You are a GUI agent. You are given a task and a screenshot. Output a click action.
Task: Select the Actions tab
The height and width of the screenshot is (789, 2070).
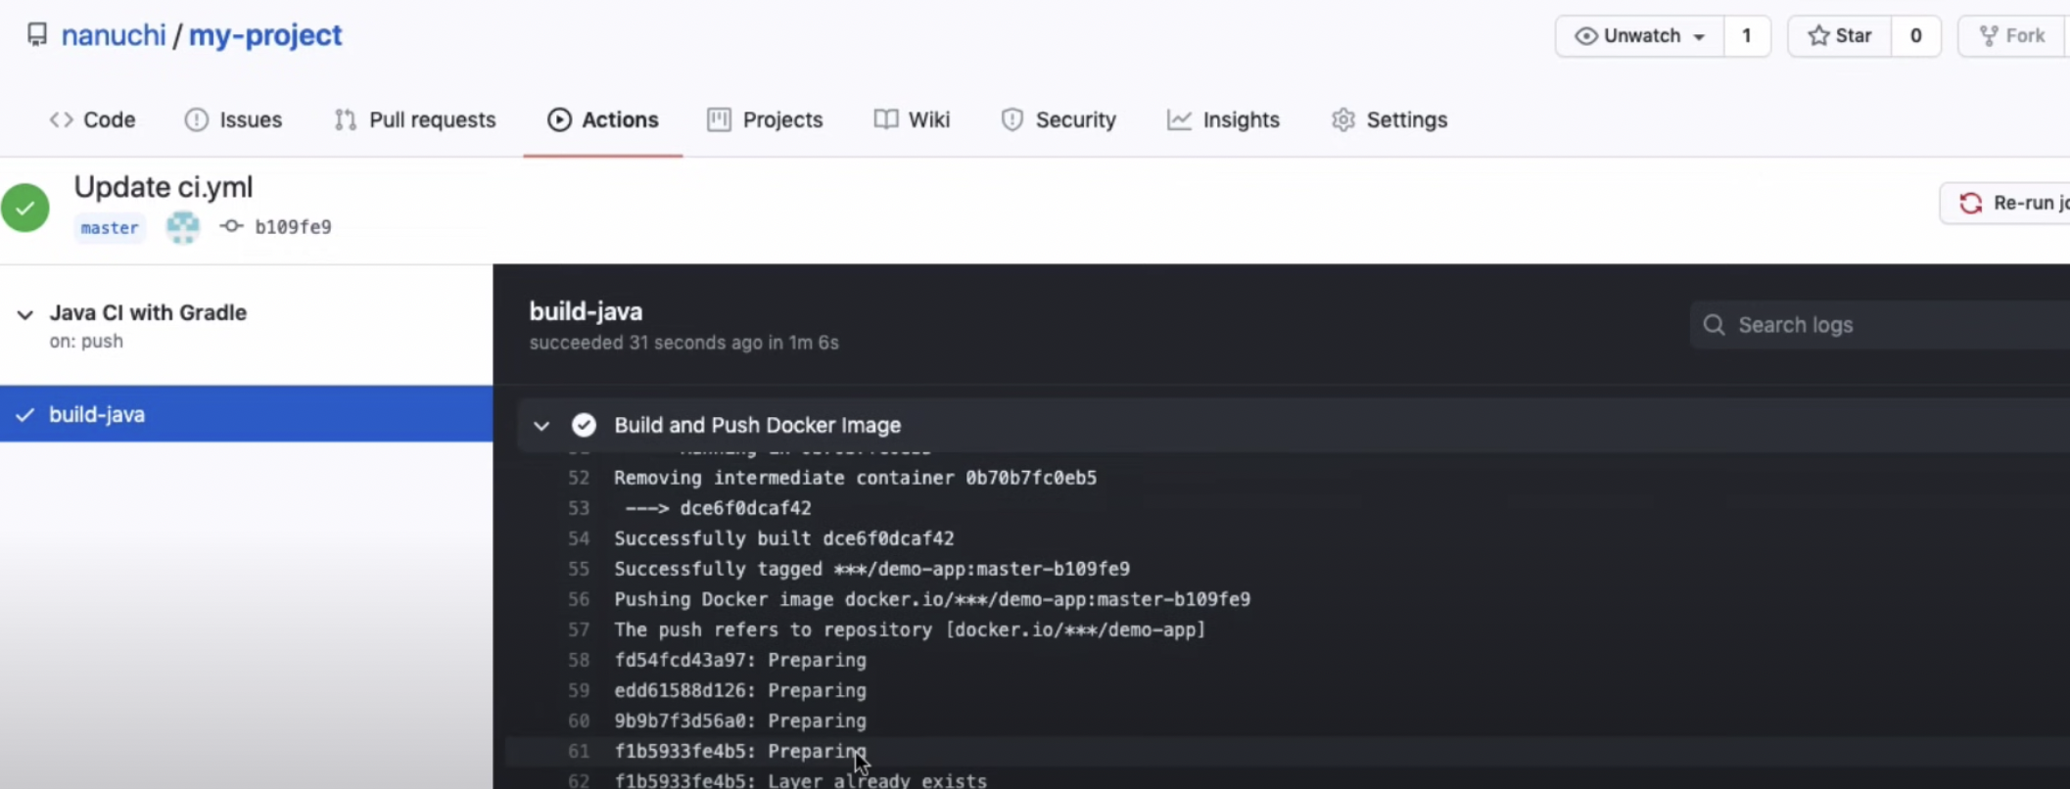point(603,119)
